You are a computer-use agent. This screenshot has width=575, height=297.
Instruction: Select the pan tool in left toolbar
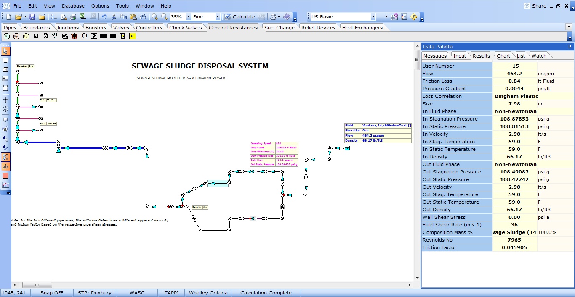[5, 100]
